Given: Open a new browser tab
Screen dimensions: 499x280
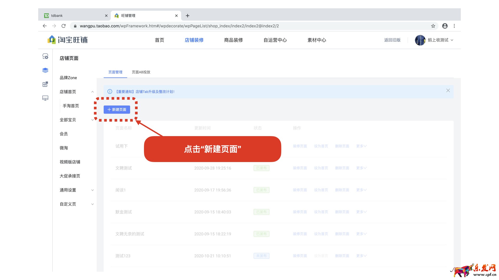Looking at the screenshot, I should [187, 16].
